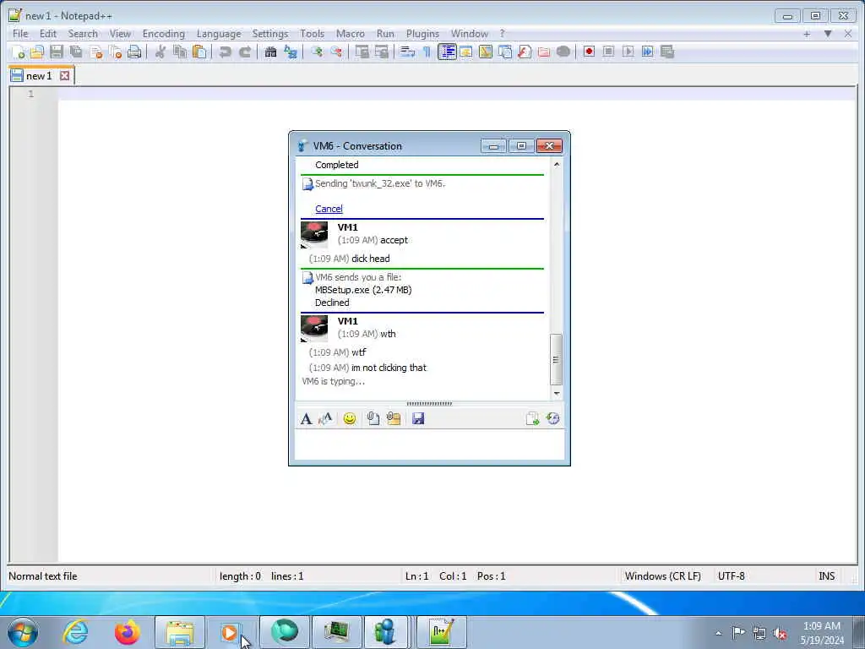Click the conversation scrollbar thumb
This screenshot has height=649, width=865.
[x=557, y=359]
